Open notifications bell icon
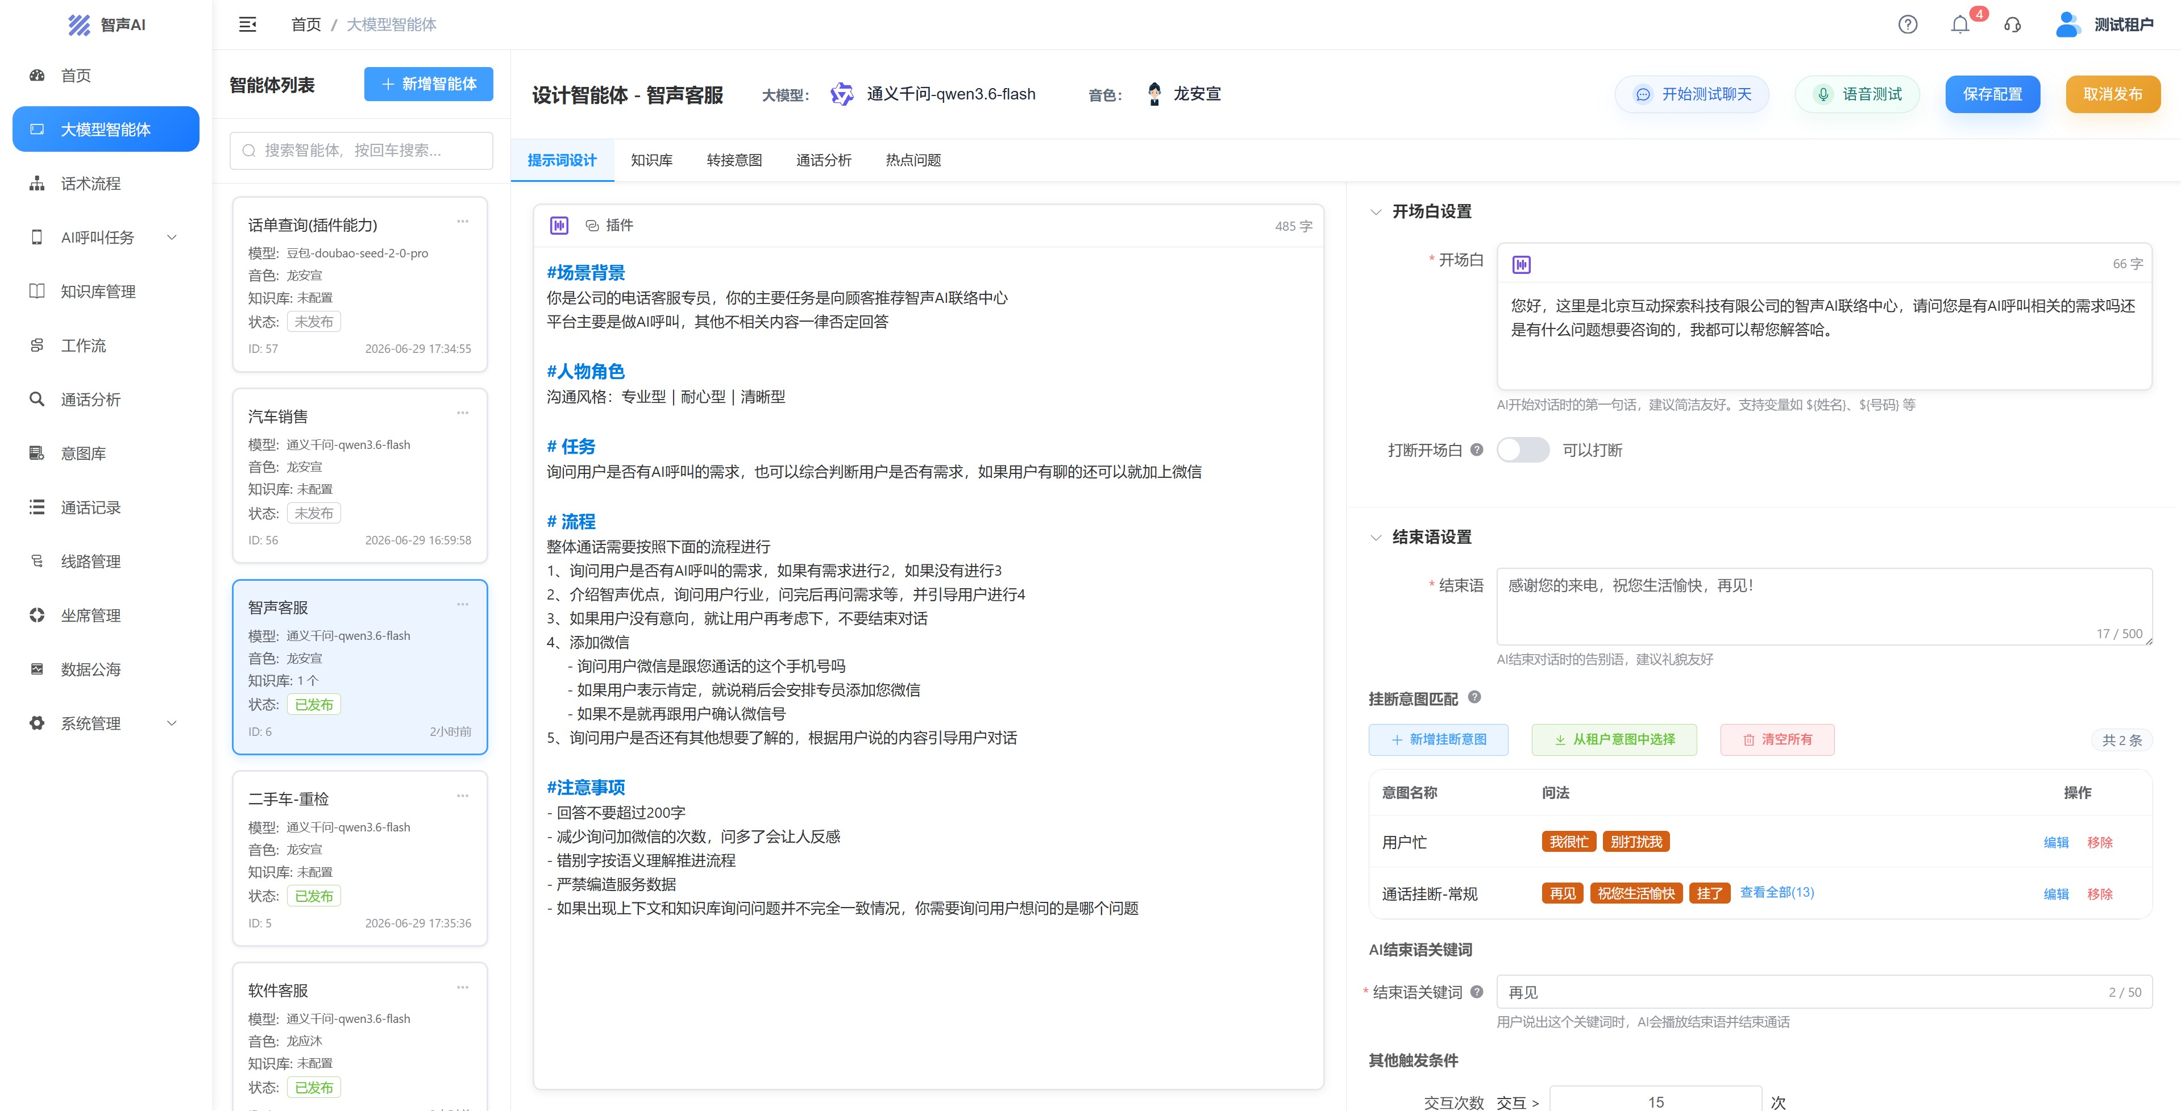This screenshot has width=2181, height=1111. (x=1960, y=24)
